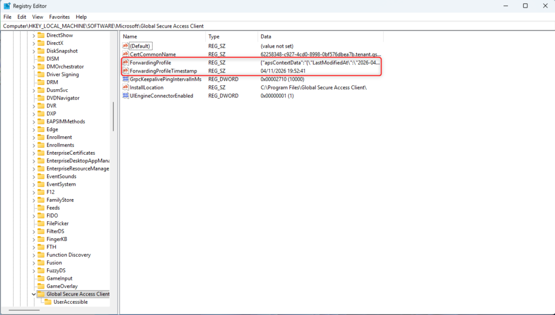The height and width of the screenshot is (315, 555).
Task: Click data 'C:\Program Files\Global Secure Access Client\'
Action: (314, 87)
